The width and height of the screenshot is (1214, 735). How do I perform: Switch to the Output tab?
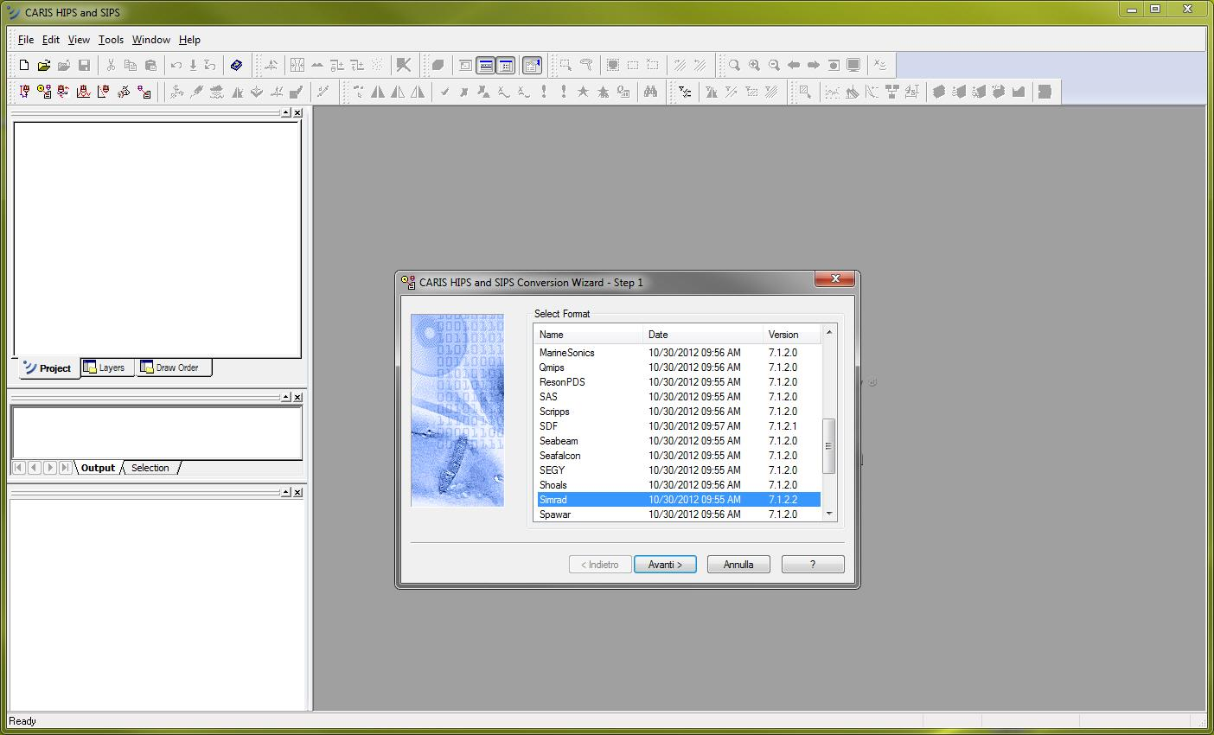coord(98,468)
